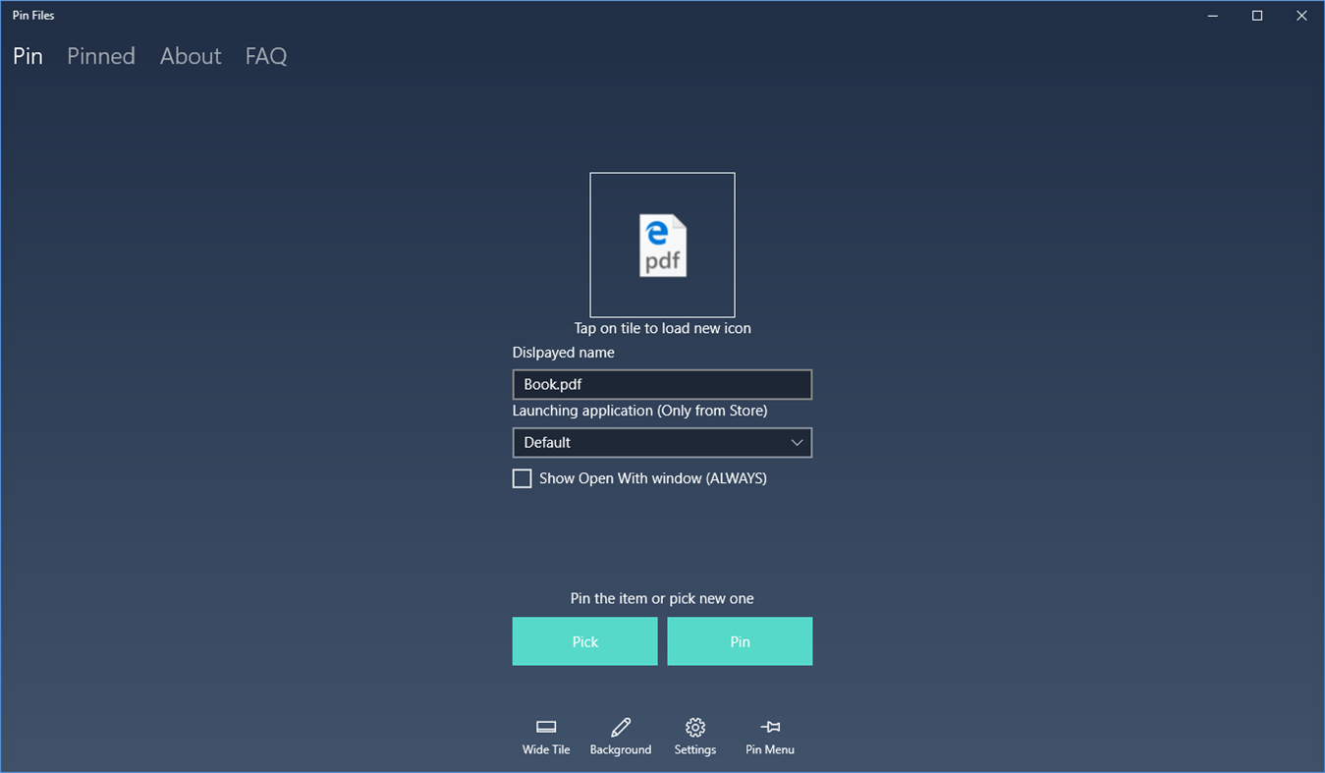The height and width of the screenshot is (773, 1325).
Task: Select the monitor icon above Wide Tile
Action: tap(546, 725)
